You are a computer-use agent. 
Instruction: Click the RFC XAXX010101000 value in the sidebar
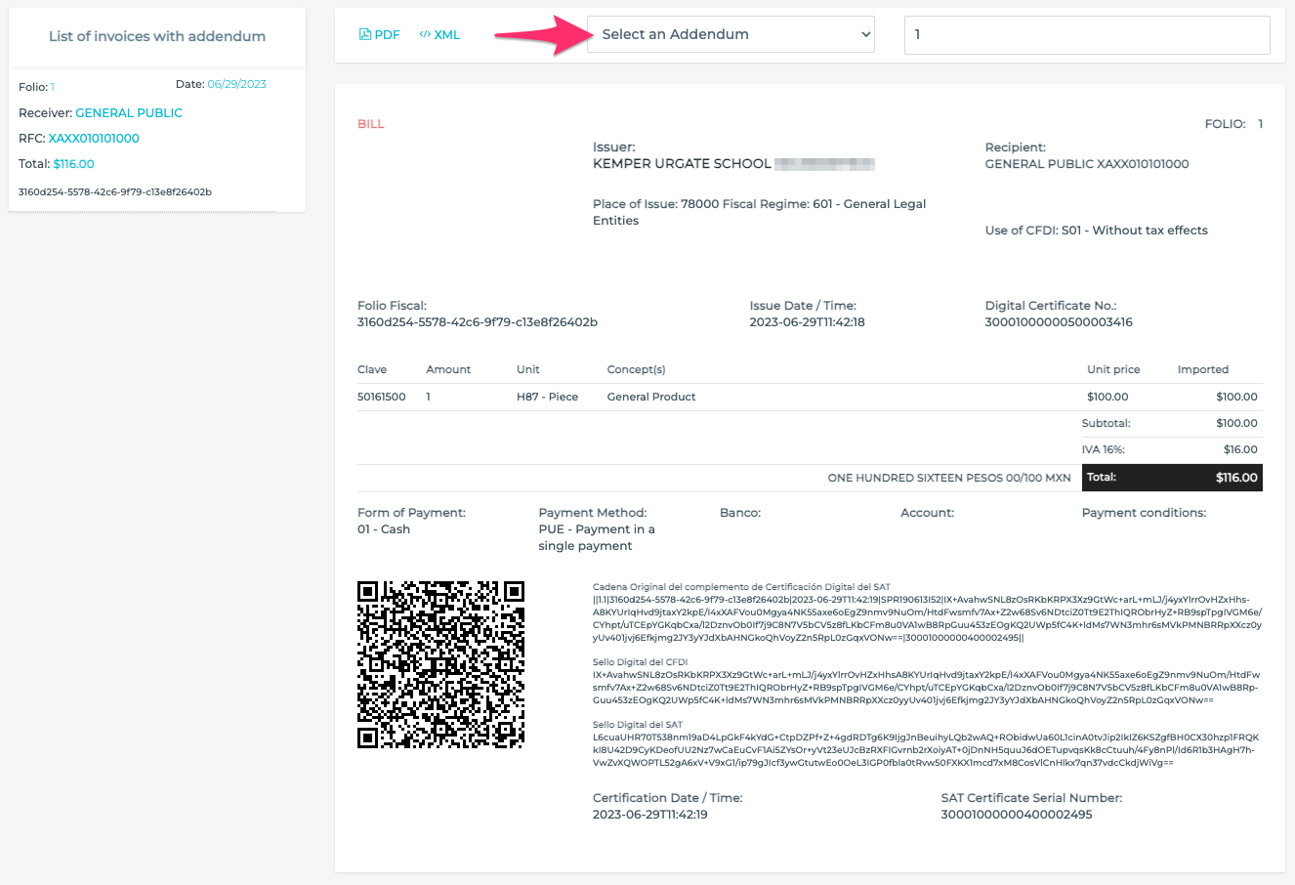coord(94,139)
